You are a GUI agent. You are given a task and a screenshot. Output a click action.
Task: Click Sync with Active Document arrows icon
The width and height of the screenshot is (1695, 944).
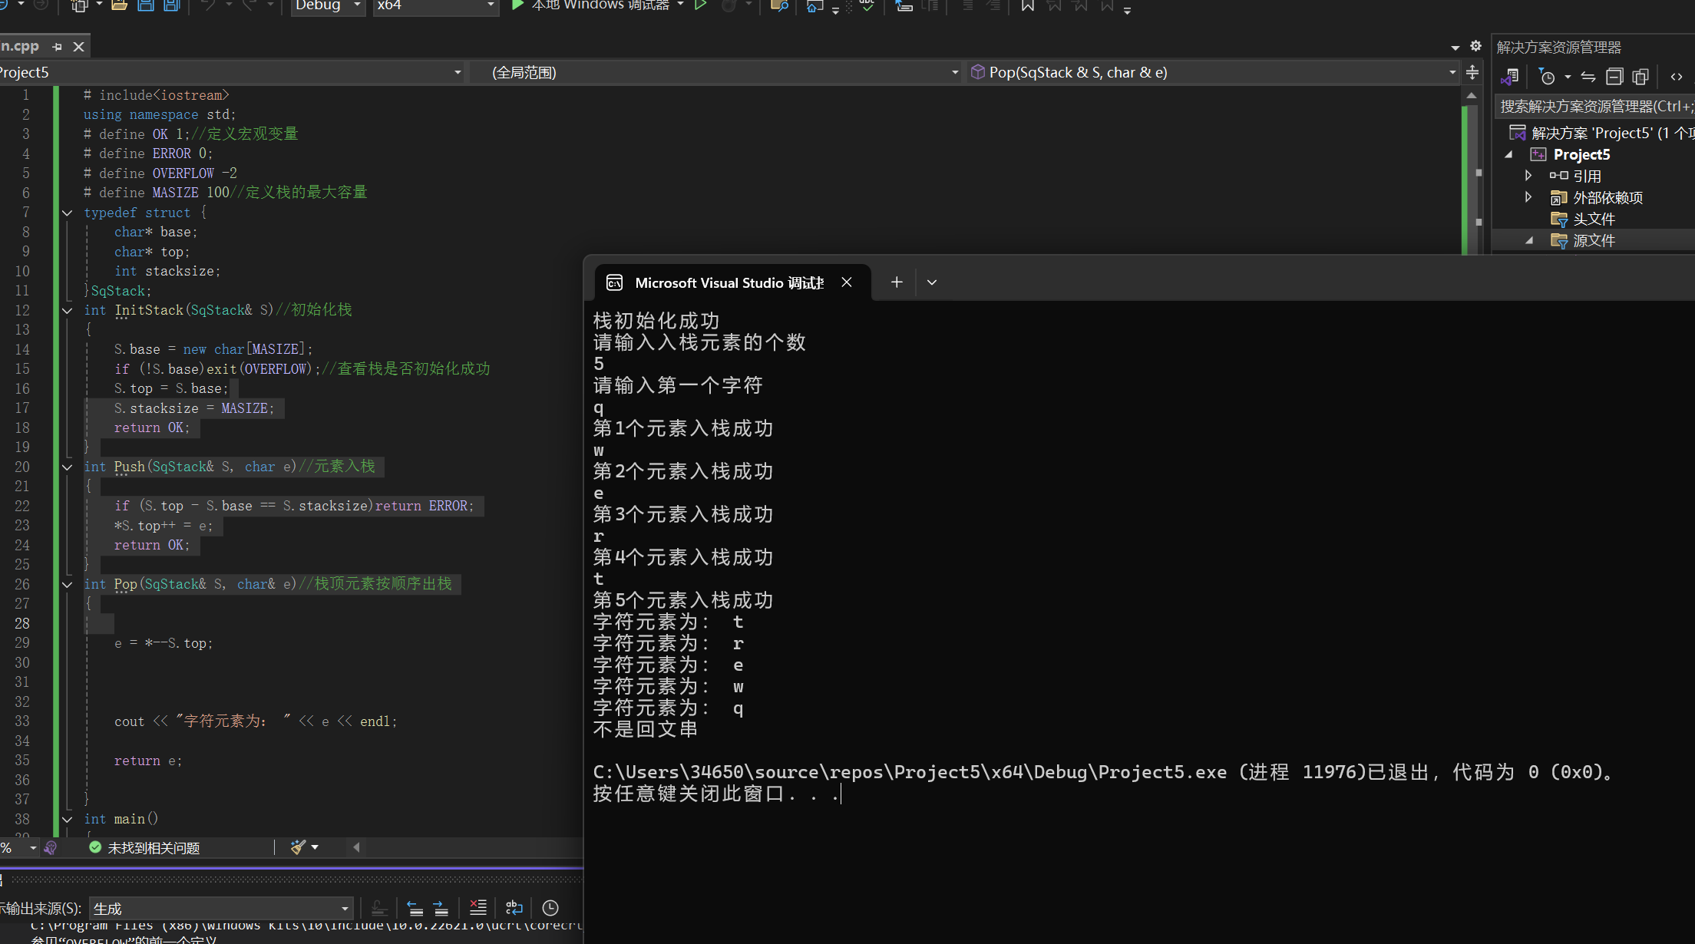coord(1588,77)
